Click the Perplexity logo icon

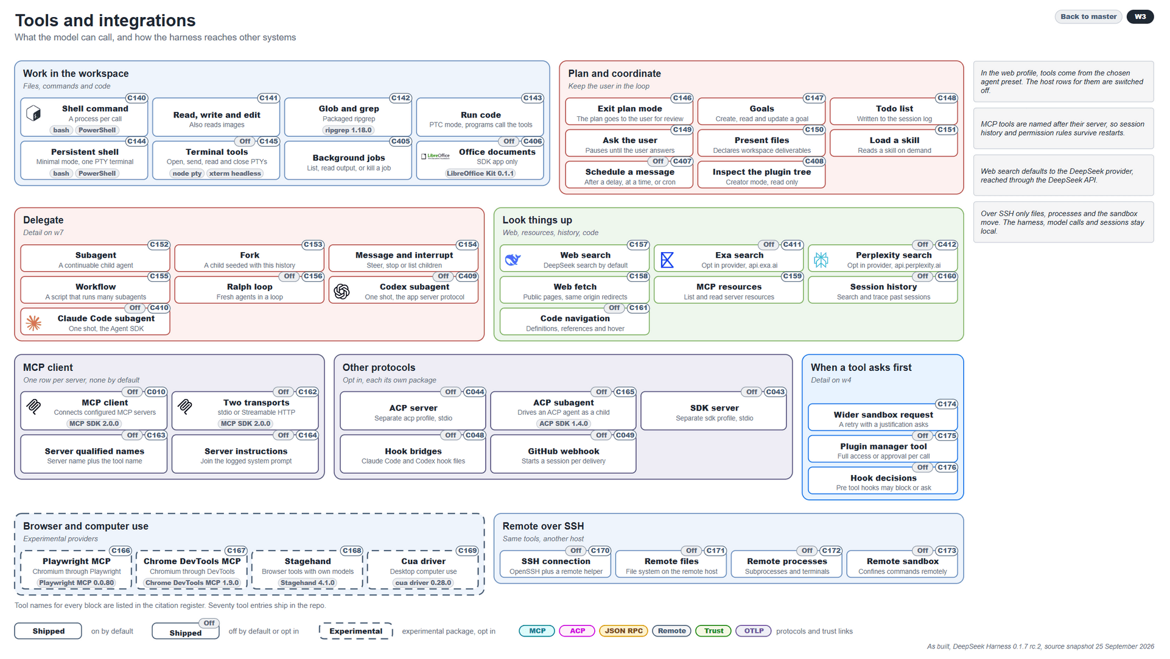click(821, 260)
